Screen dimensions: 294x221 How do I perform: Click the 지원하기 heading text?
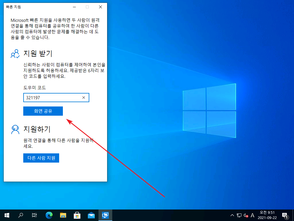coord(37,129)
